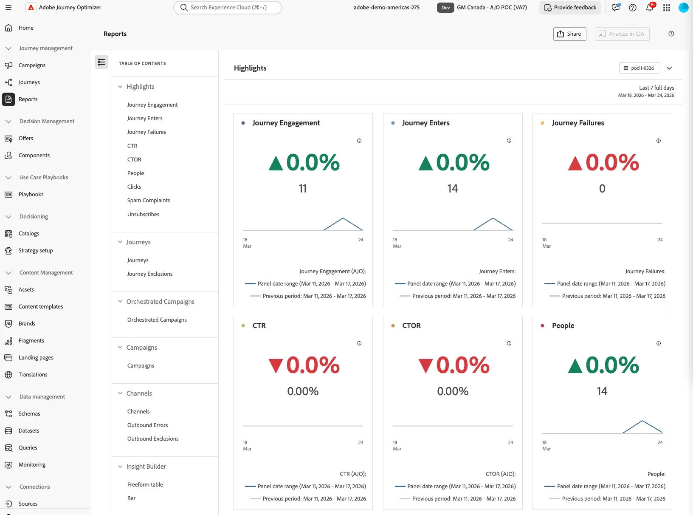Open Reports page help icon
693x515 pixels.
[x=671, y=34]
